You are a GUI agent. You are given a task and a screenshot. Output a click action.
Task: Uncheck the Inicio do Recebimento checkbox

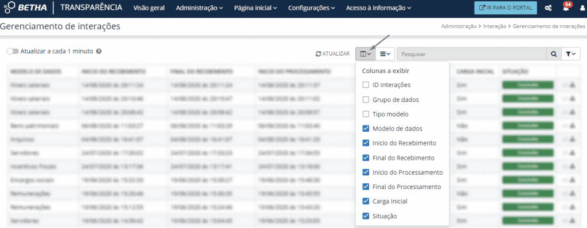coord(366,143)
